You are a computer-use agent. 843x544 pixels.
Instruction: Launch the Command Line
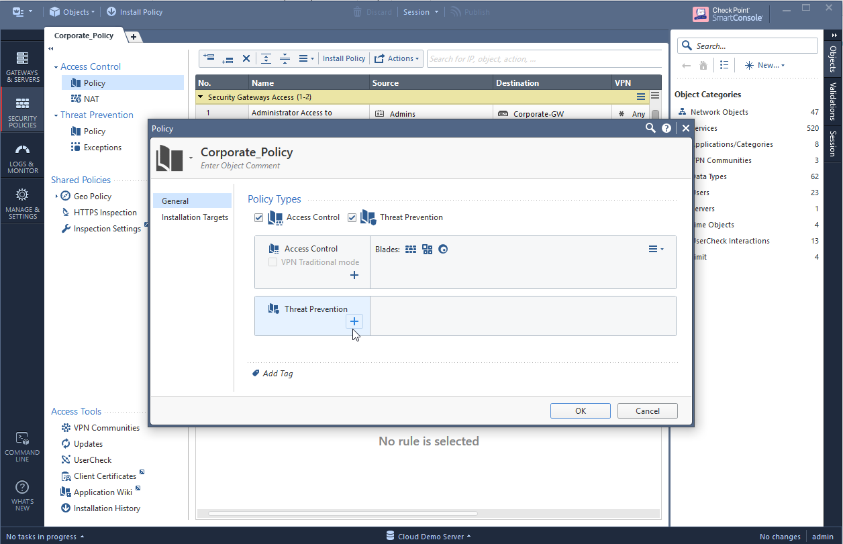coord(22,446)
